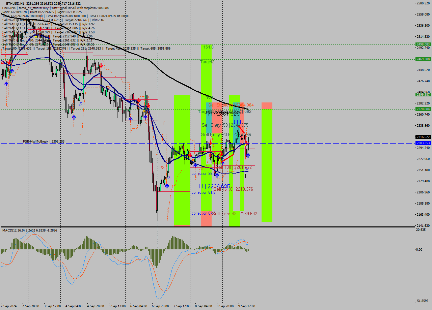Select the yellow star marker on the chart

[245, 145]
